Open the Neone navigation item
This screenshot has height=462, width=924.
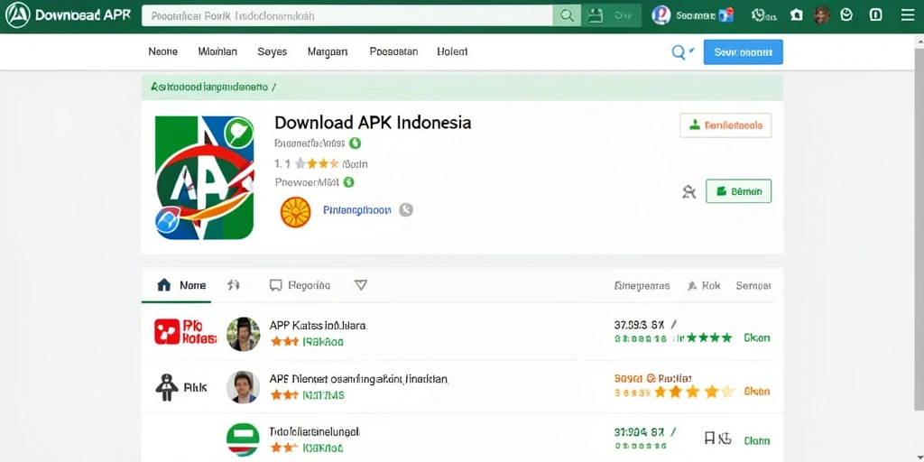[163, 51]
